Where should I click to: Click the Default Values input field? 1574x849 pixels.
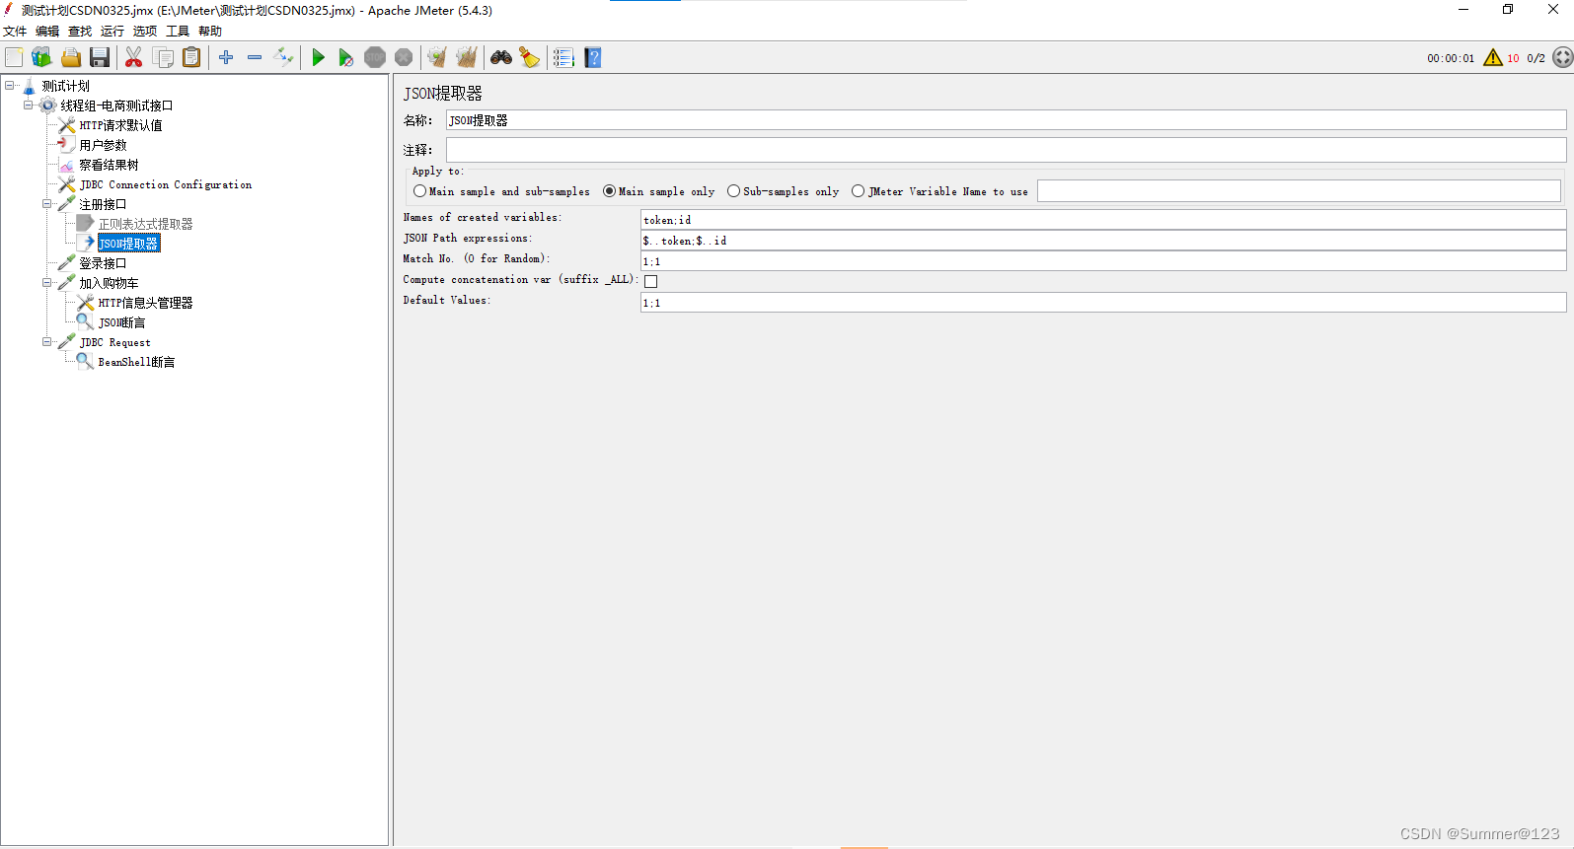coord(1103,302)
